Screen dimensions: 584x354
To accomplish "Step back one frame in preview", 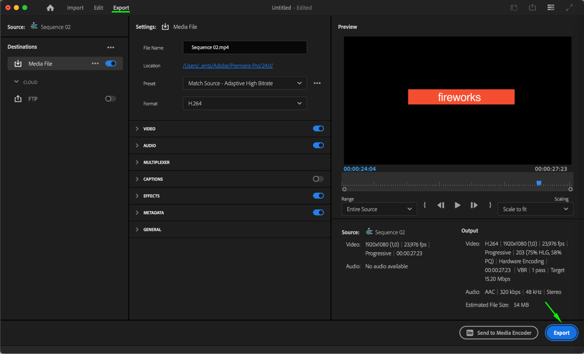I will pyautogui.click(x=441, y=205).
